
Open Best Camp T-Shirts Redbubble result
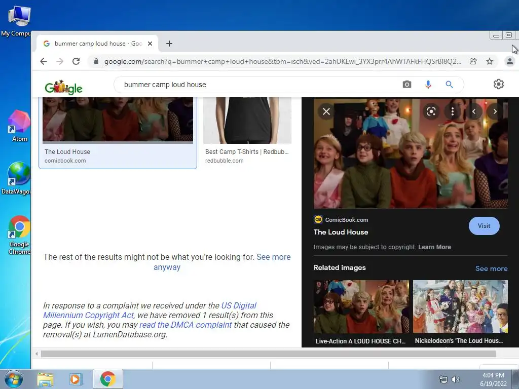(x=247, y=131)
